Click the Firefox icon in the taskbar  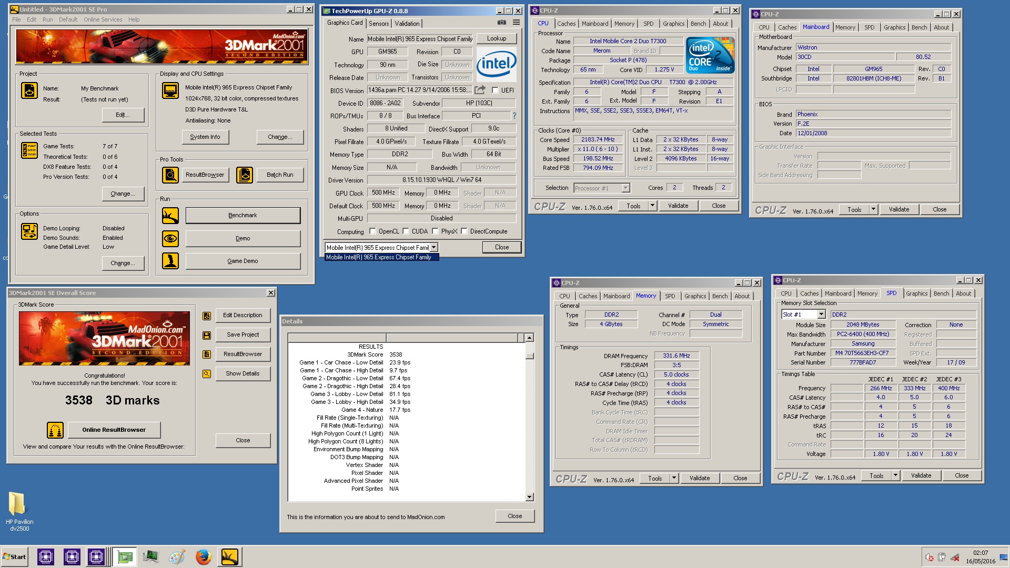[x=203, y=556]
